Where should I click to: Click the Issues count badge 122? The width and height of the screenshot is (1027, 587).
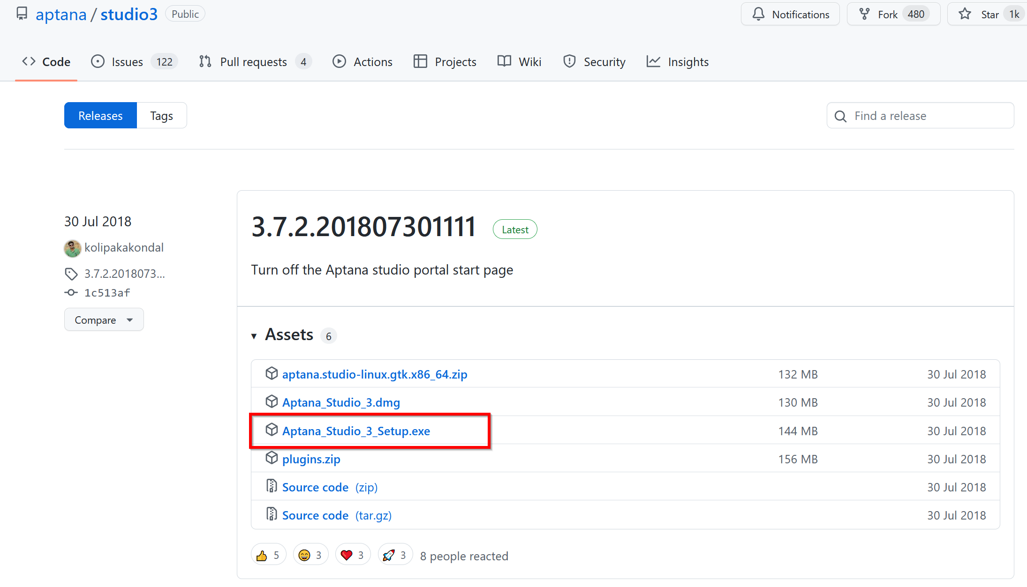pyautogui.click(x=165, y=62)
